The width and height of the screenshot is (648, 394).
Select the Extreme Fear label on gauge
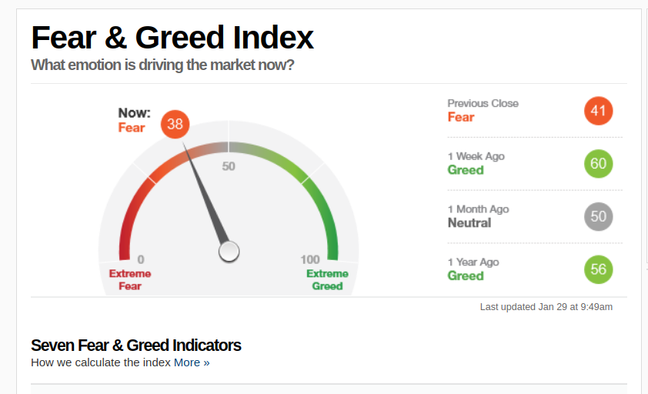click(x=130, y=280)
